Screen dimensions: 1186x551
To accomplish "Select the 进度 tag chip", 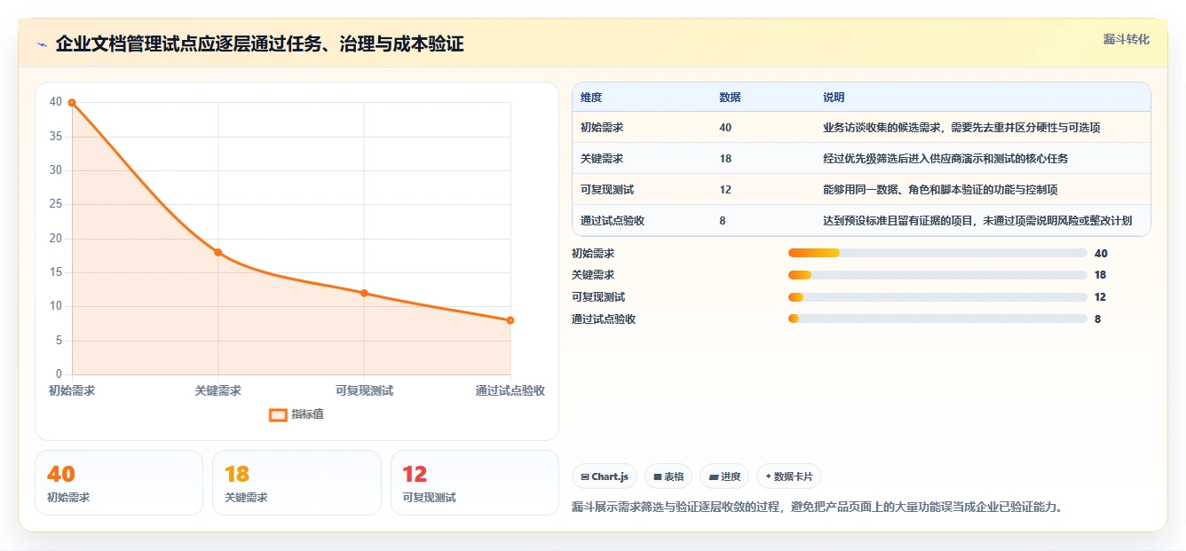I will 724,476.
